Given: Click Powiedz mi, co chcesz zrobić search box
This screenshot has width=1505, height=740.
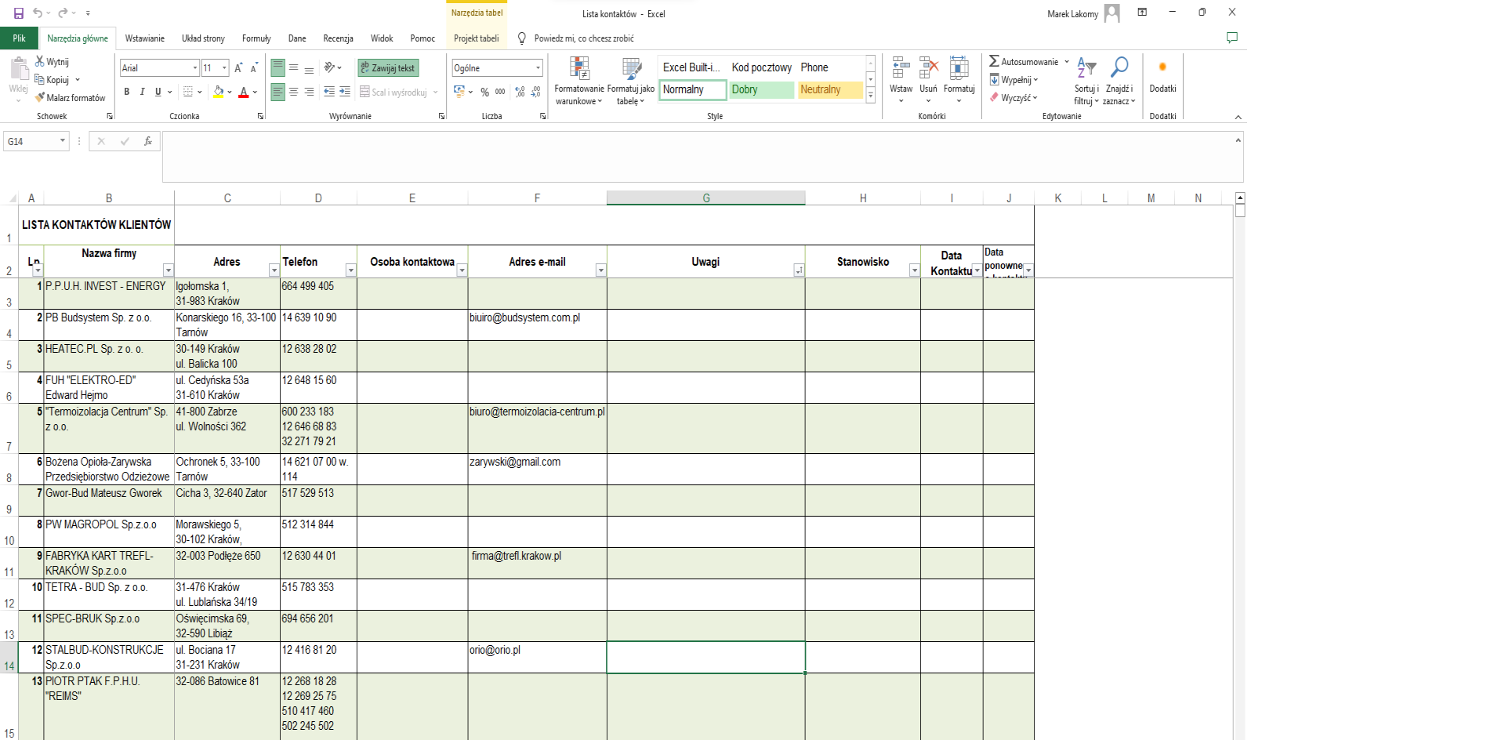Looking at the screenshot, I should [x=584, y=38].
